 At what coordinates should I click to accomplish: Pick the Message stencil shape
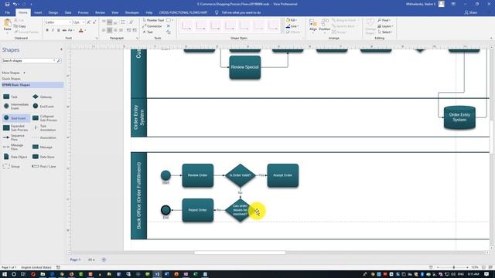(43, 147)
